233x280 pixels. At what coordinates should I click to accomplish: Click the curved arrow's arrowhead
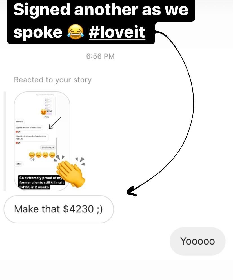coord(131,191)
